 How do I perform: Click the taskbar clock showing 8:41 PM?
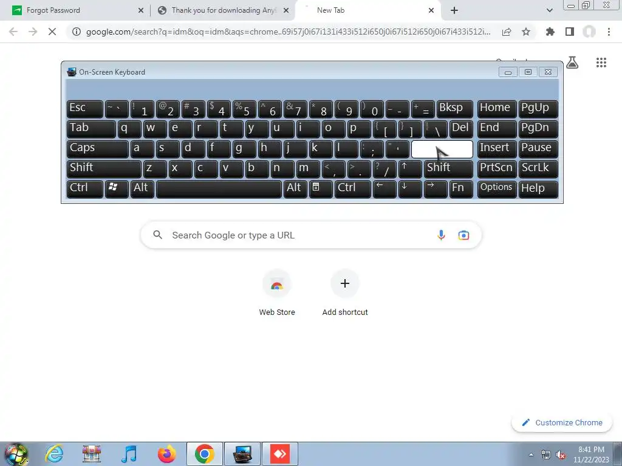[x=591, y=454]
